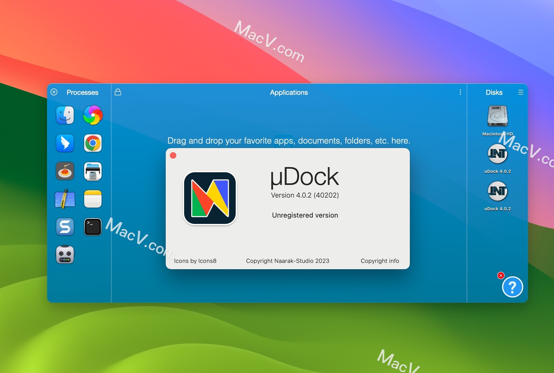This screenshot has width=554, height=373.
Task: Open the blue DingTalk wing icon
Action: tap(65, 143)
